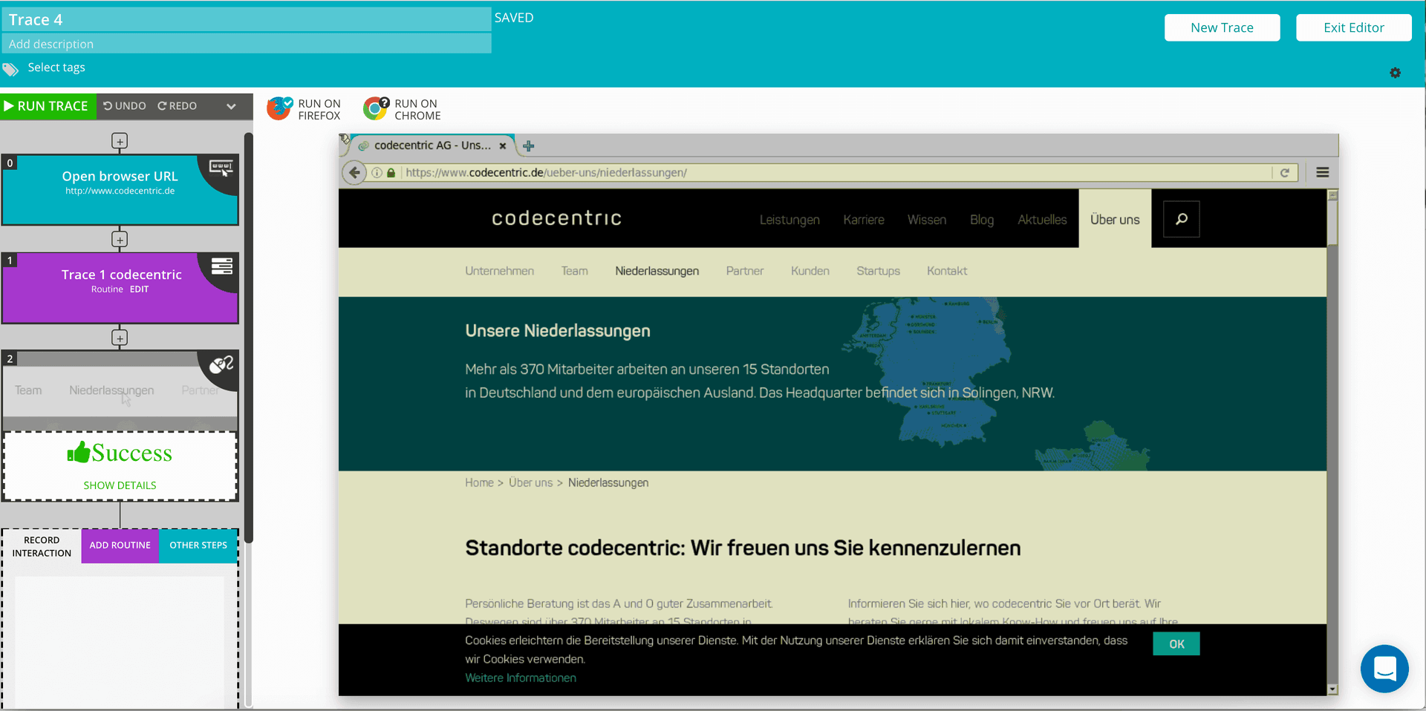The image size is (1426, 711).
Task: Select the Record Interaction tab
Action: [x=42, y=546]
